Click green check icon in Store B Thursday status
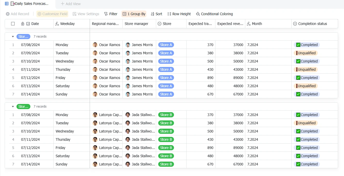 (x=298, y=139)
